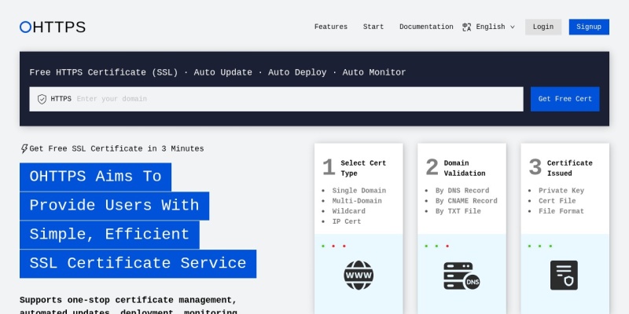Click the Certificate Issued heading
The image size is (629, 314).
[x=569, y=168]
